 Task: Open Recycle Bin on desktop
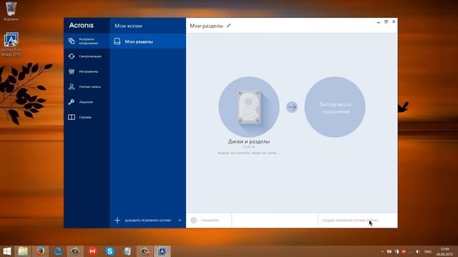11,11
